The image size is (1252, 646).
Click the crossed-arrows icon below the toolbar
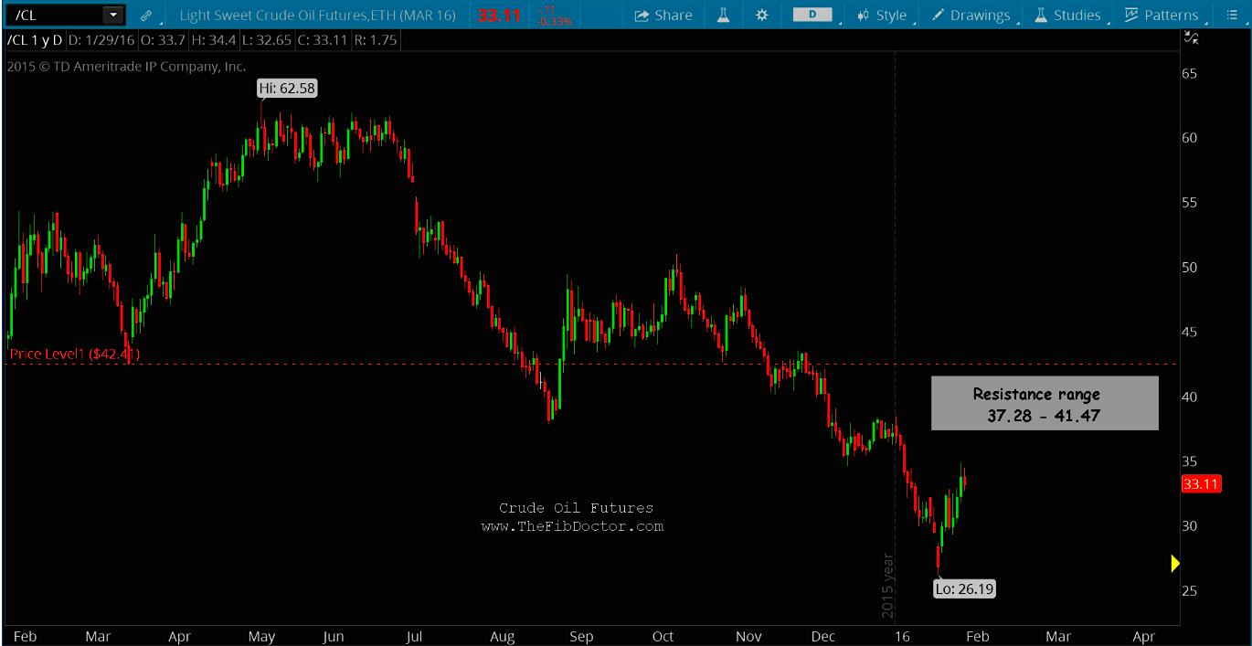click(x=1191, y=37)
